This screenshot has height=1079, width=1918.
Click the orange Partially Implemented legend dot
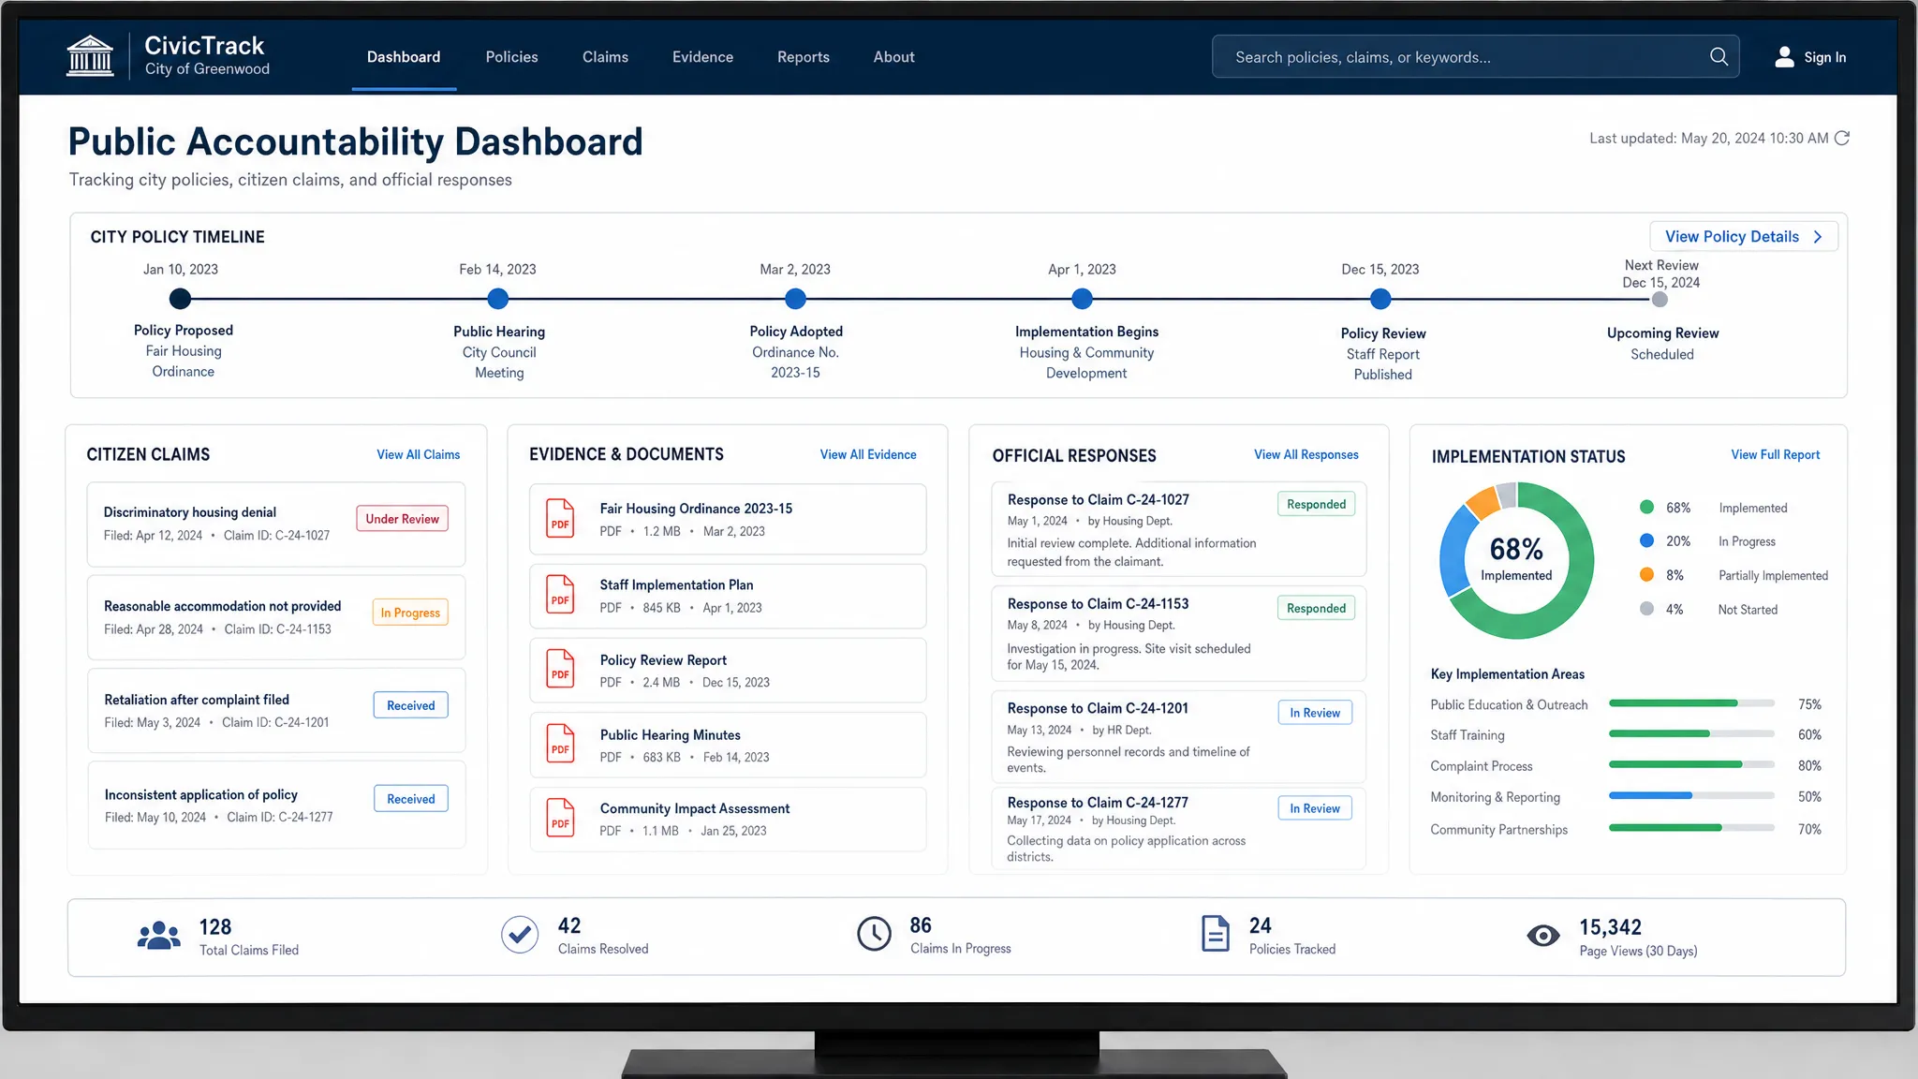(x=1646, y=574)
